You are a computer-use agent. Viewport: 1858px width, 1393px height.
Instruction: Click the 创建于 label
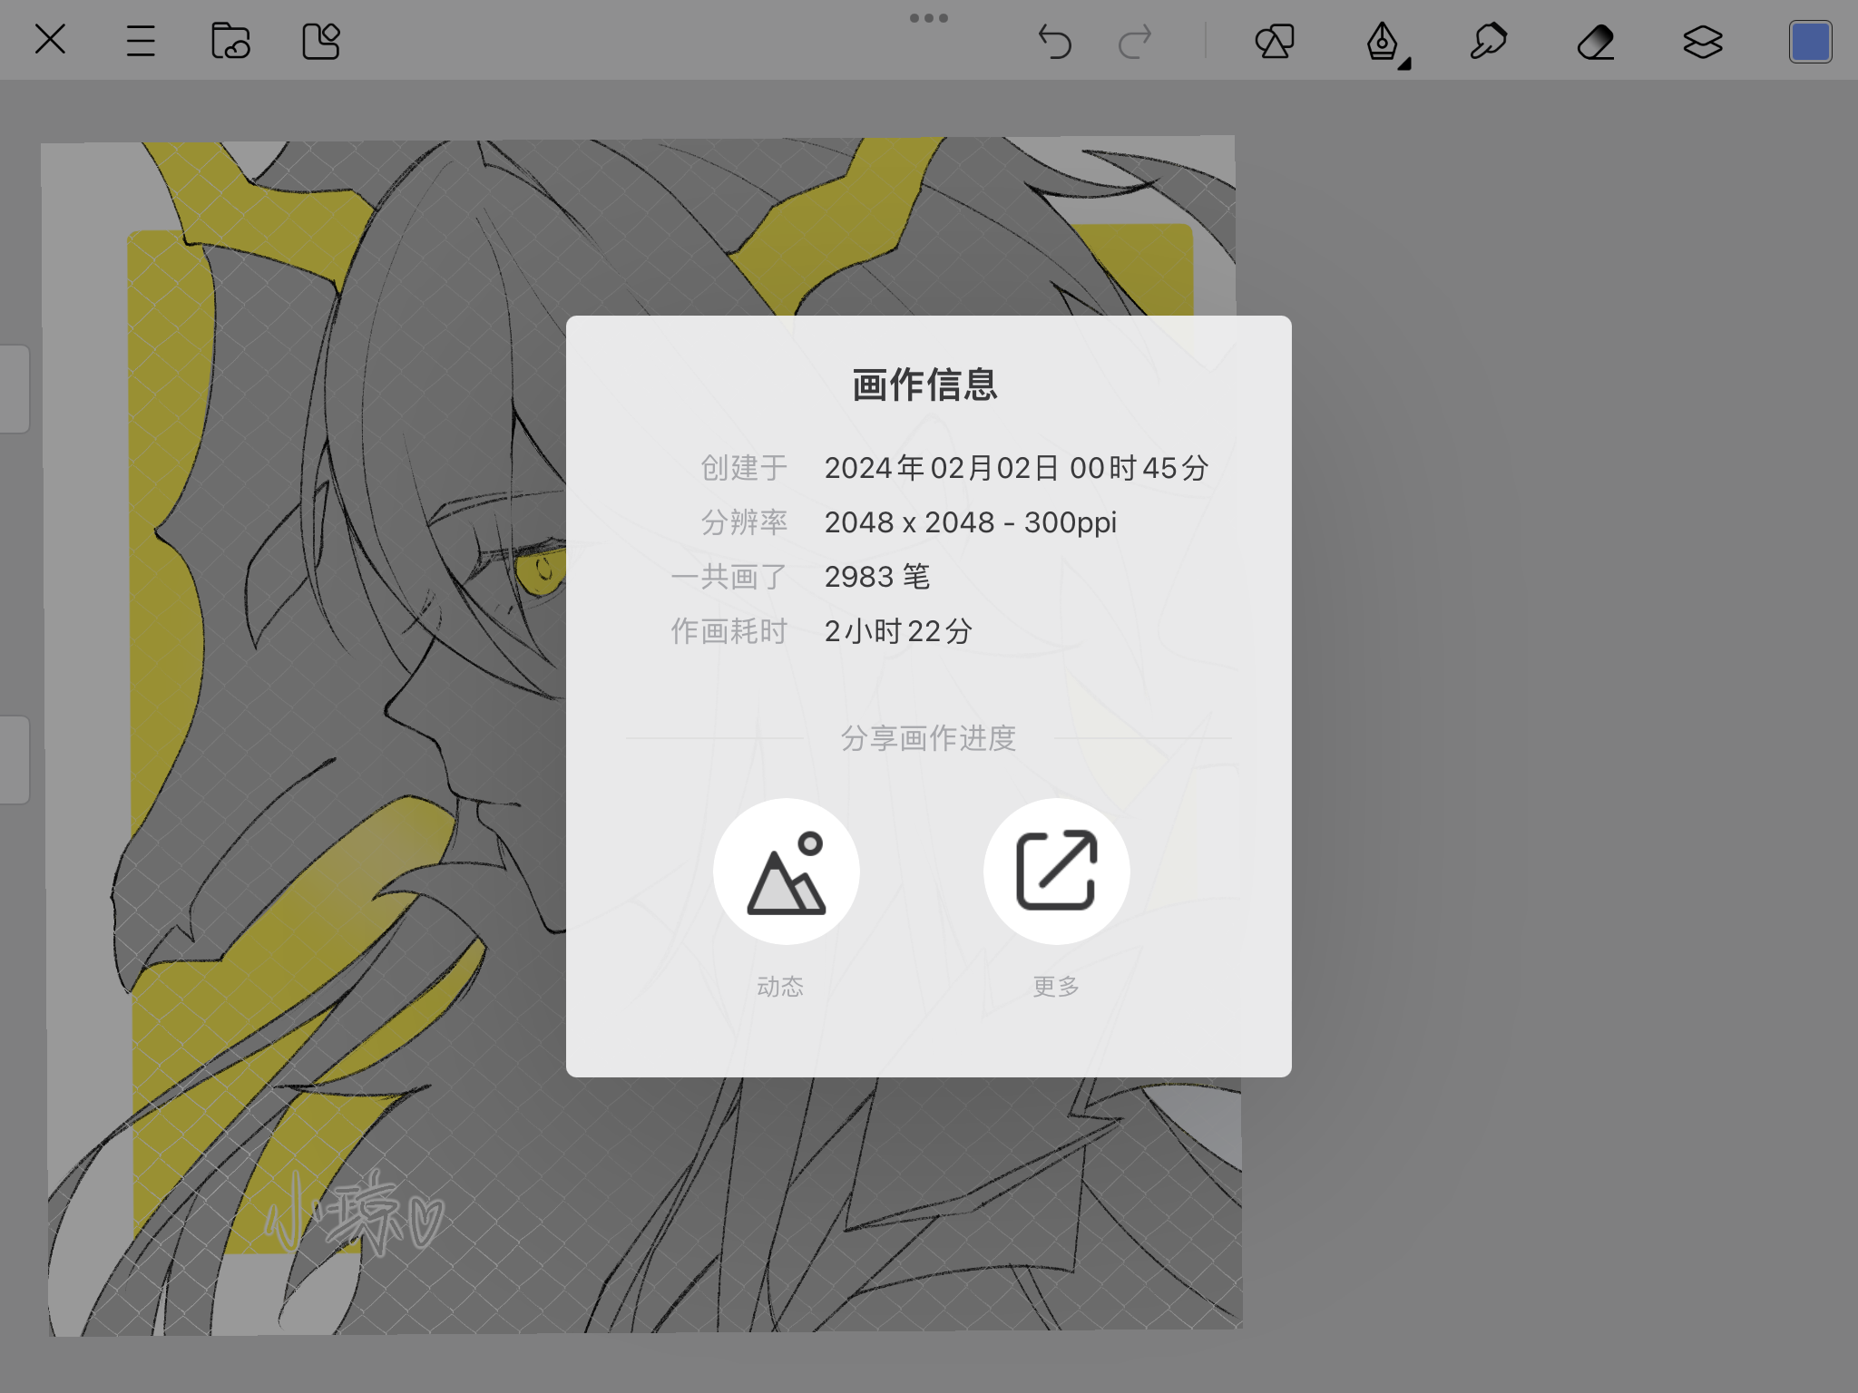744,468
